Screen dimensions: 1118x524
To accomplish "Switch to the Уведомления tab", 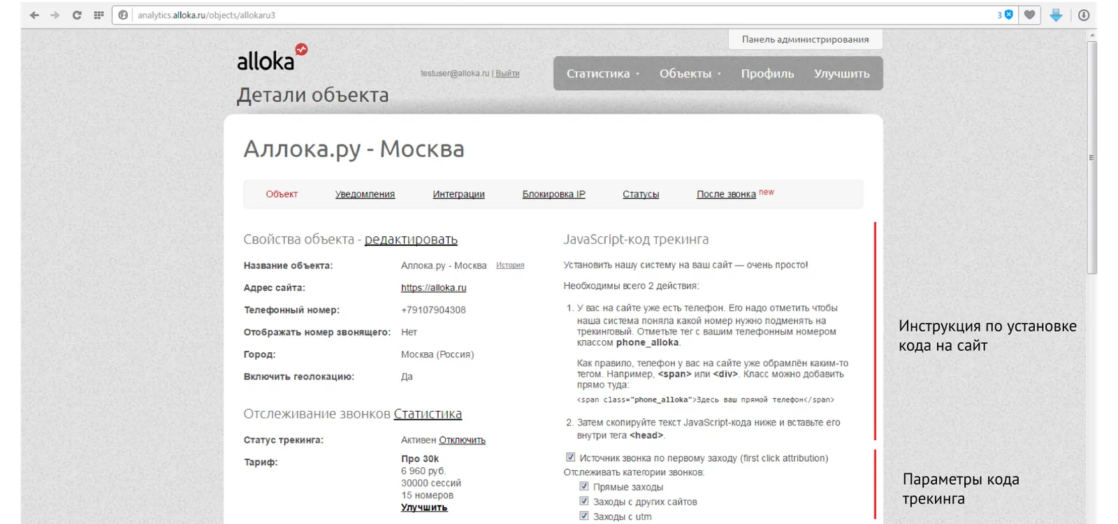I will click(365, 194).
